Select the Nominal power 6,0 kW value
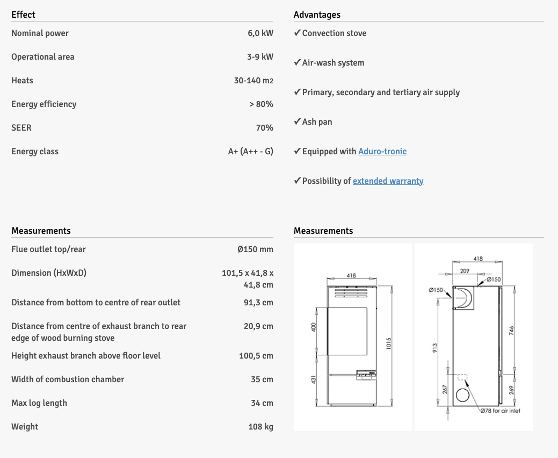Screen dimensions: 558x458 click(x=260, y=33)
